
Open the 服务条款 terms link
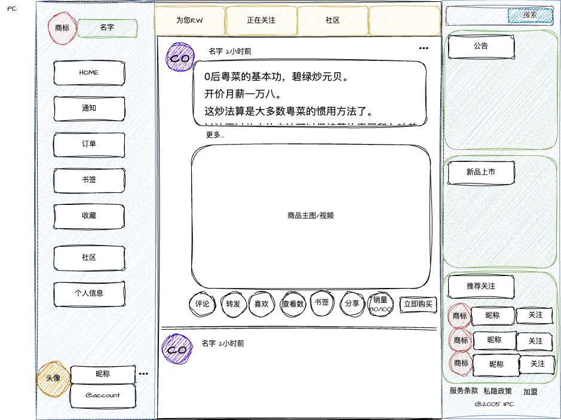pos(464,391)
